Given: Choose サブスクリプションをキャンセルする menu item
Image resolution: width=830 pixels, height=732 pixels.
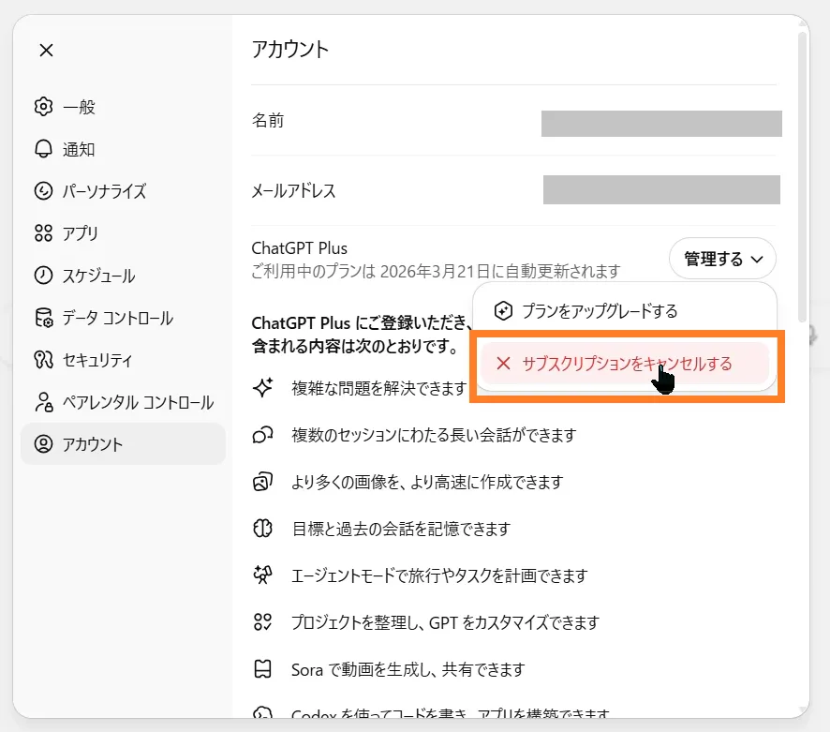Looking at the screenshot, I should point(625,364).
